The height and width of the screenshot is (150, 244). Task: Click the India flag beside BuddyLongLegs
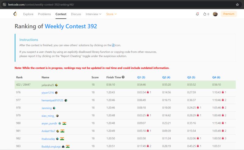pos(68,146)
